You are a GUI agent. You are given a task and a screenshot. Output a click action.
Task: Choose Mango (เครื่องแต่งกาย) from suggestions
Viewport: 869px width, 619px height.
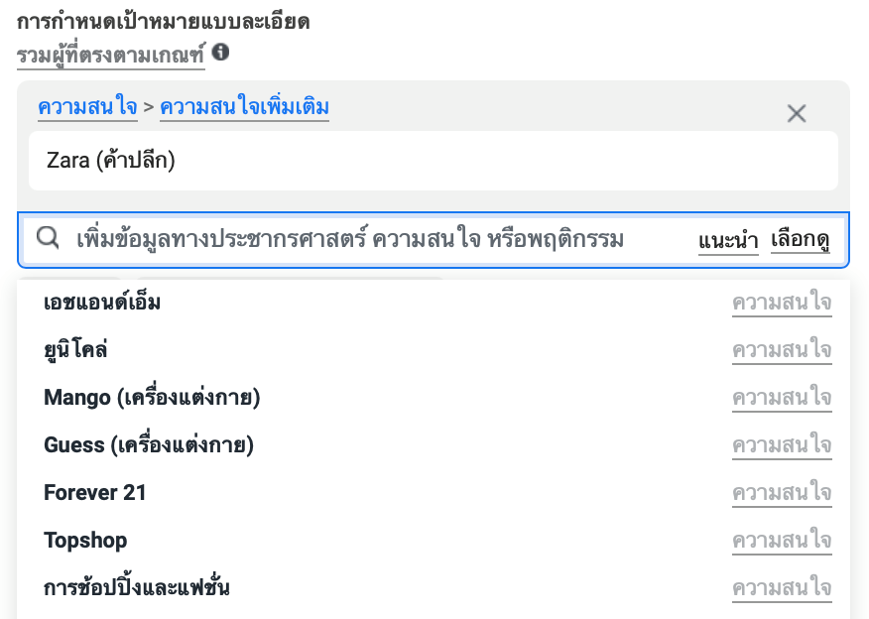point(152,398)
